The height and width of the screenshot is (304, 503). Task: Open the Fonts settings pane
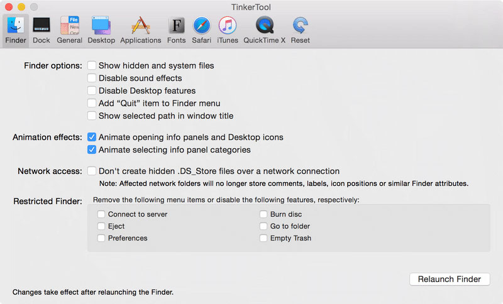coord(176,26)
